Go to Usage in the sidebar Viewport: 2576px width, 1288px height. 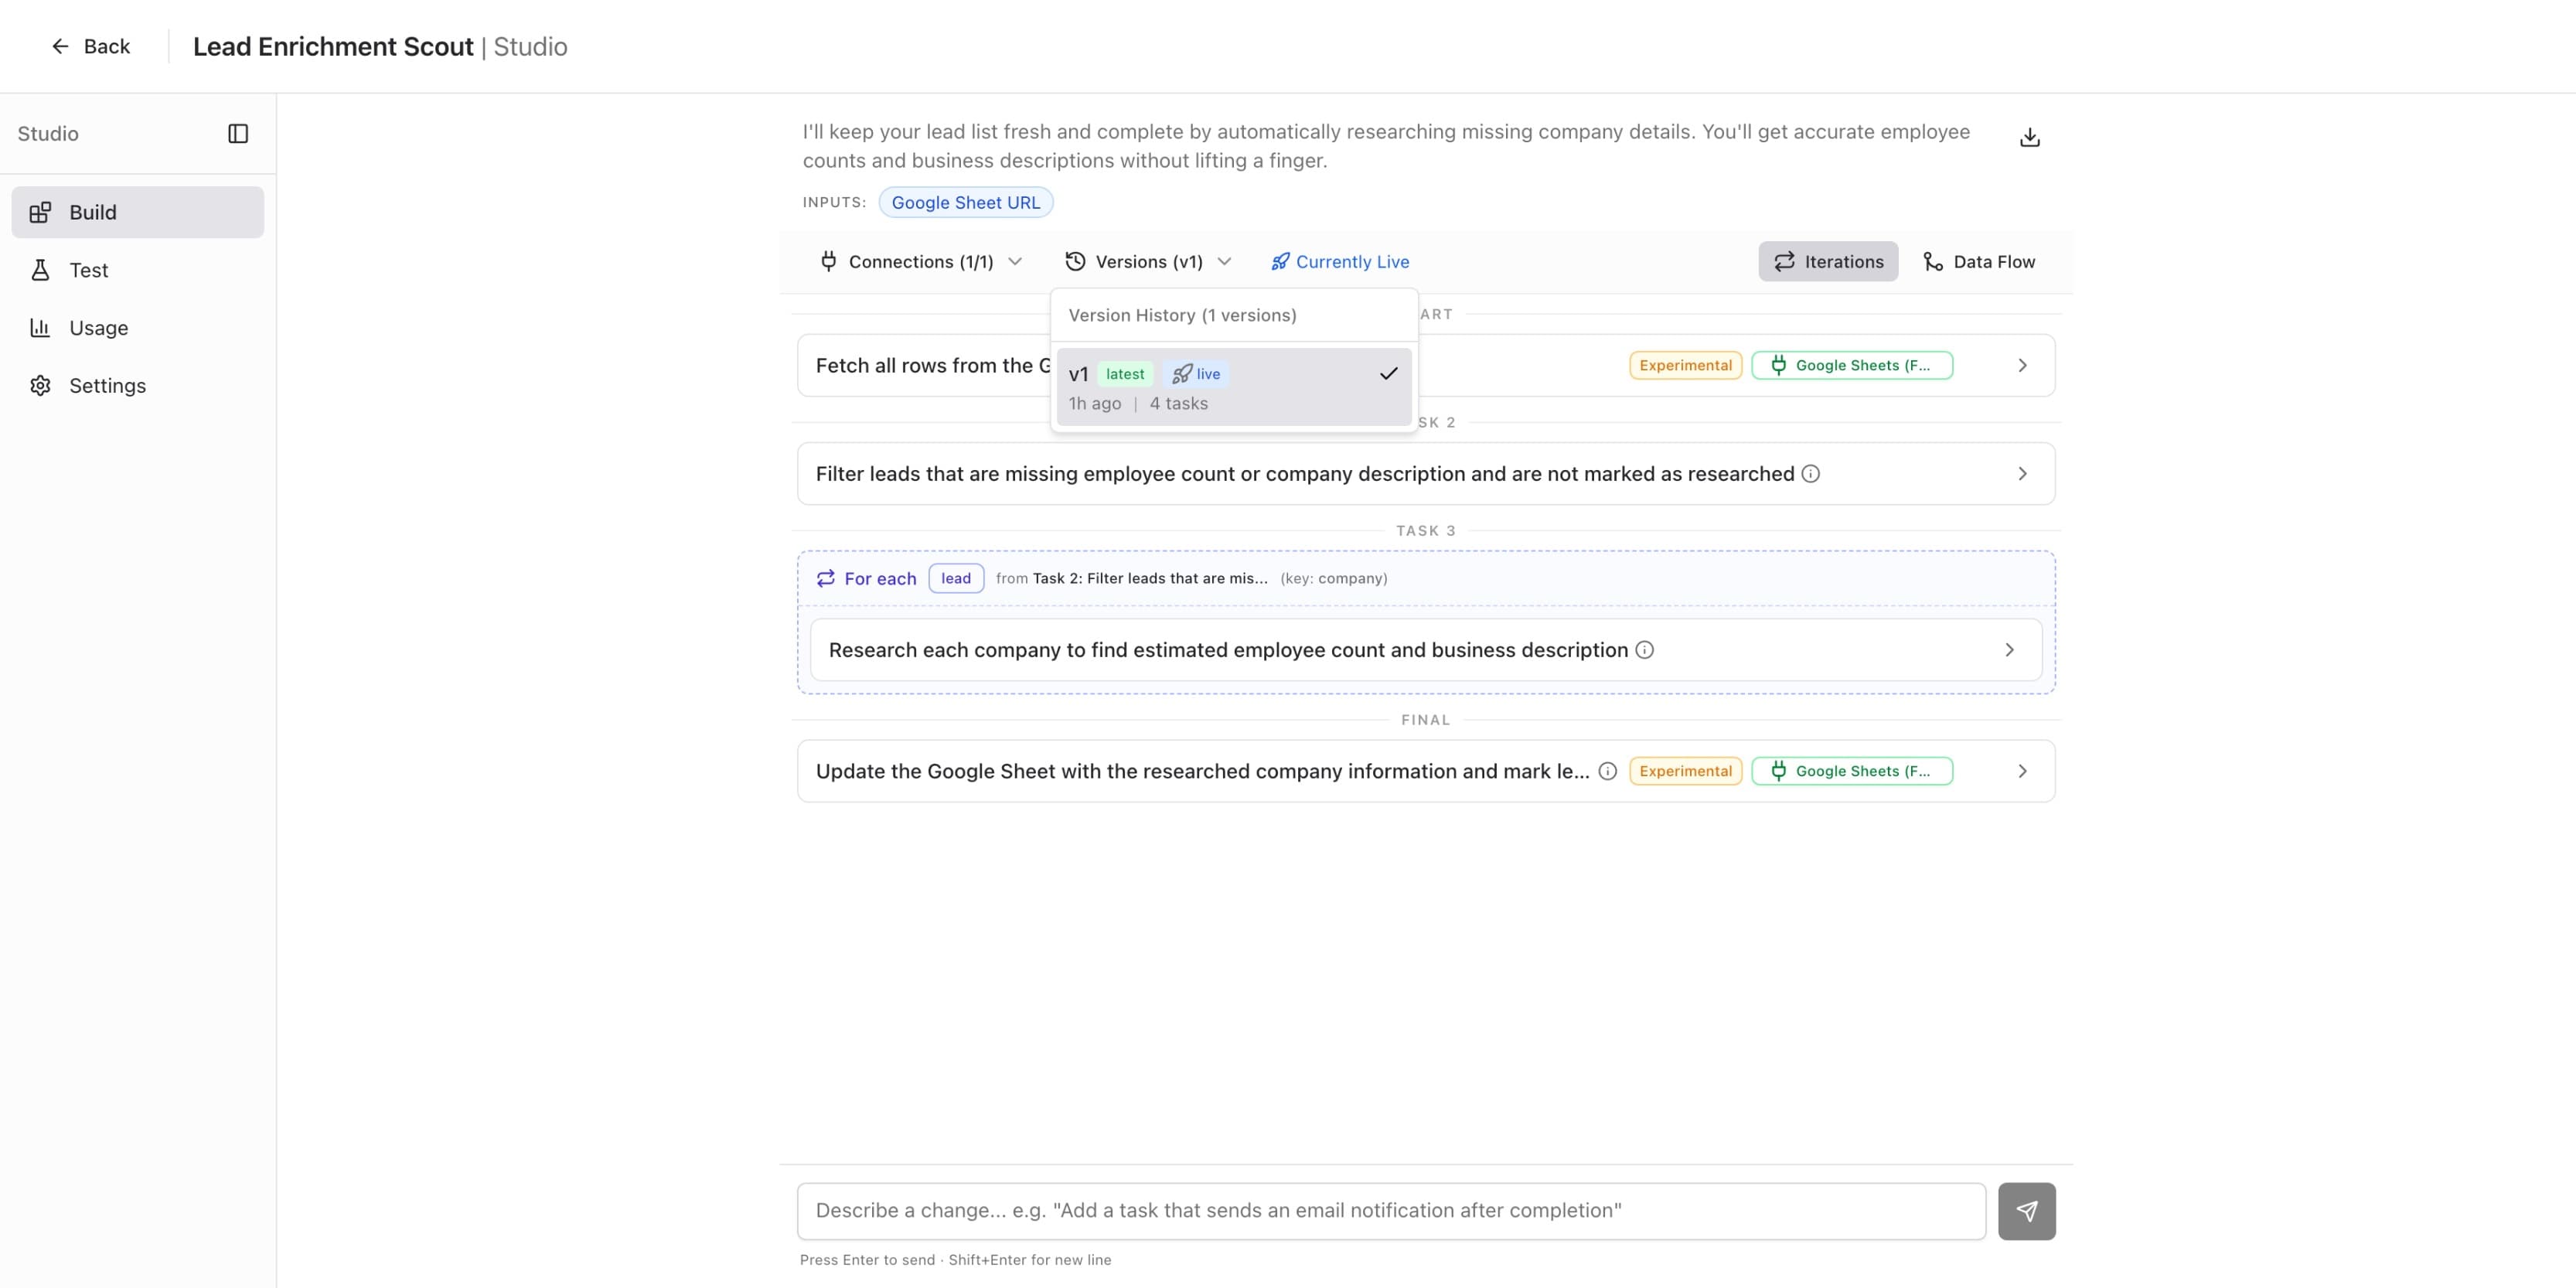pyautogui.click(x=98, y=328)
